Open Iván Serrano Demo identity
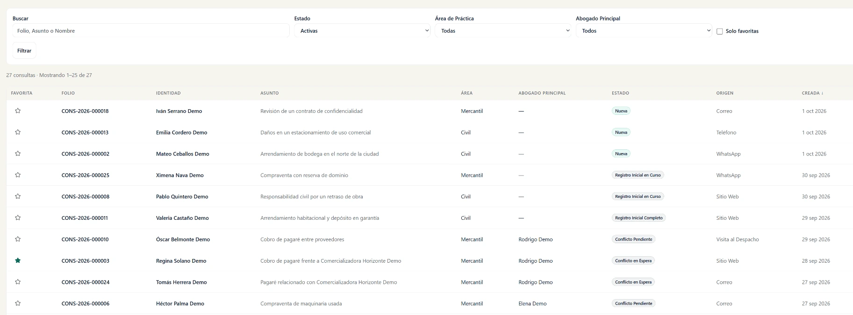 pos(179,111)
